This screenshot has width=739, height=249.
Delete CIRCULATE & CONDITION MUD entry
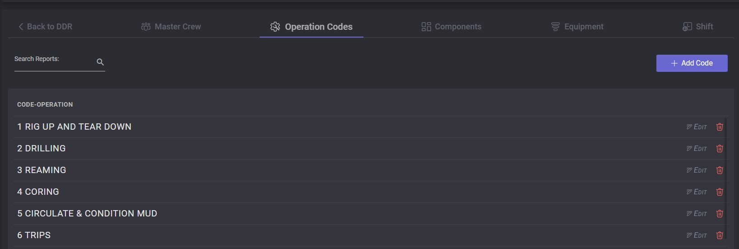coord(720,214)
